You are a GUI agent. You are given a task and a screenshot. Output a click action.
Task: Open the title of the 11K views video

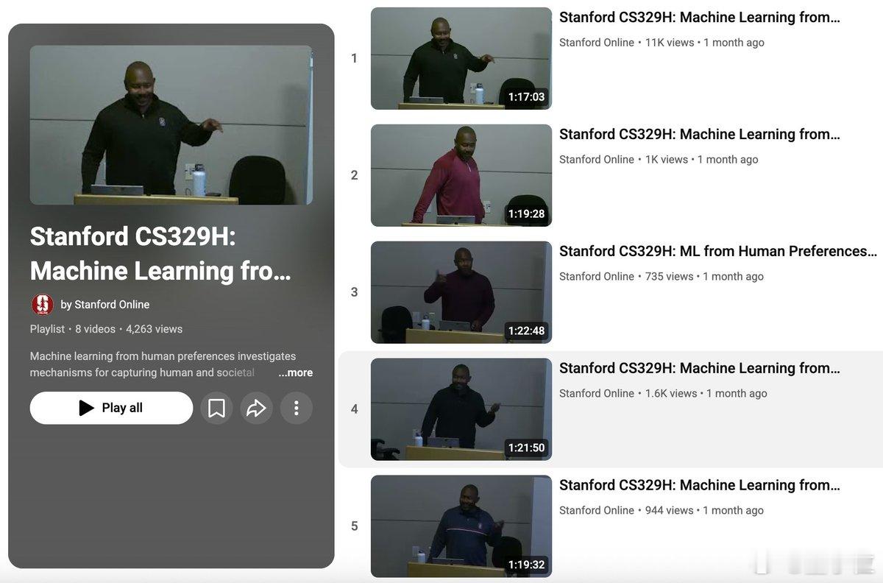[699, 17]
